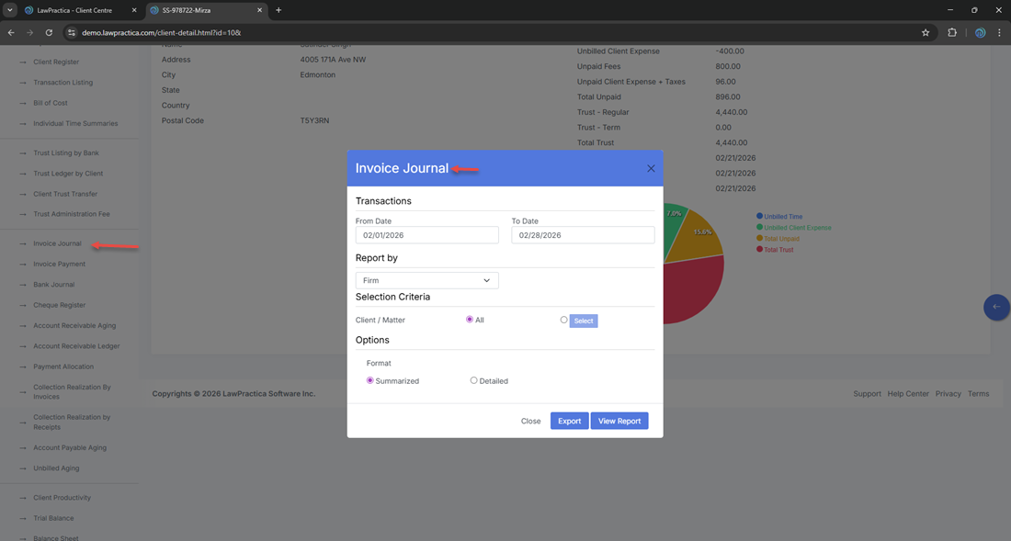Go back using browser back arrow
The image size is (1011, 541).
tap(12, 32)
